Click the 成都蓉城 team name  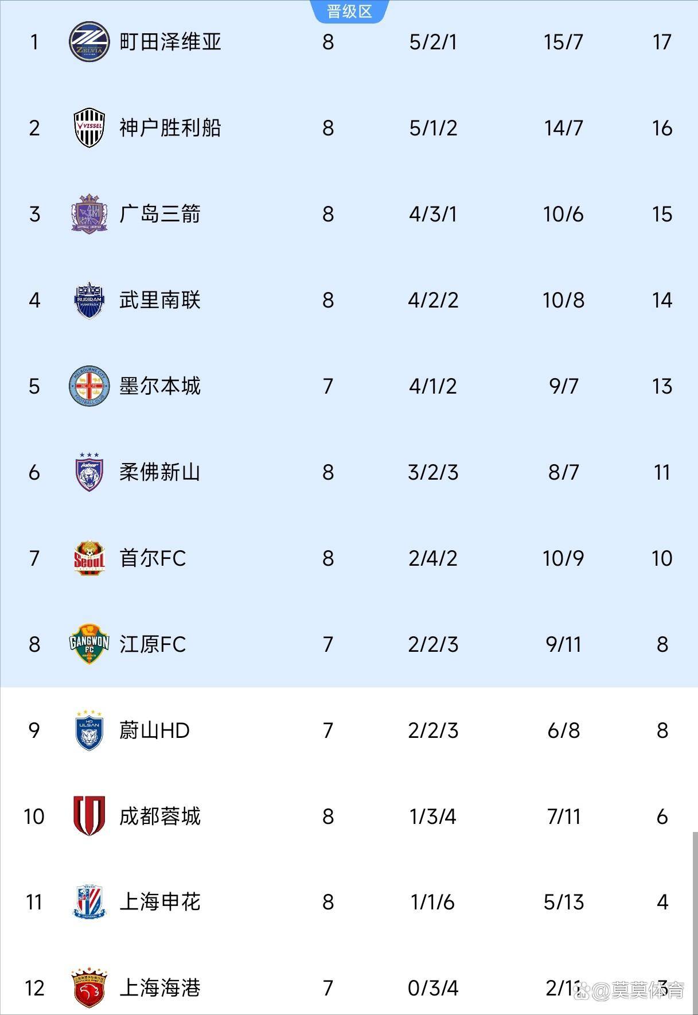160,816
